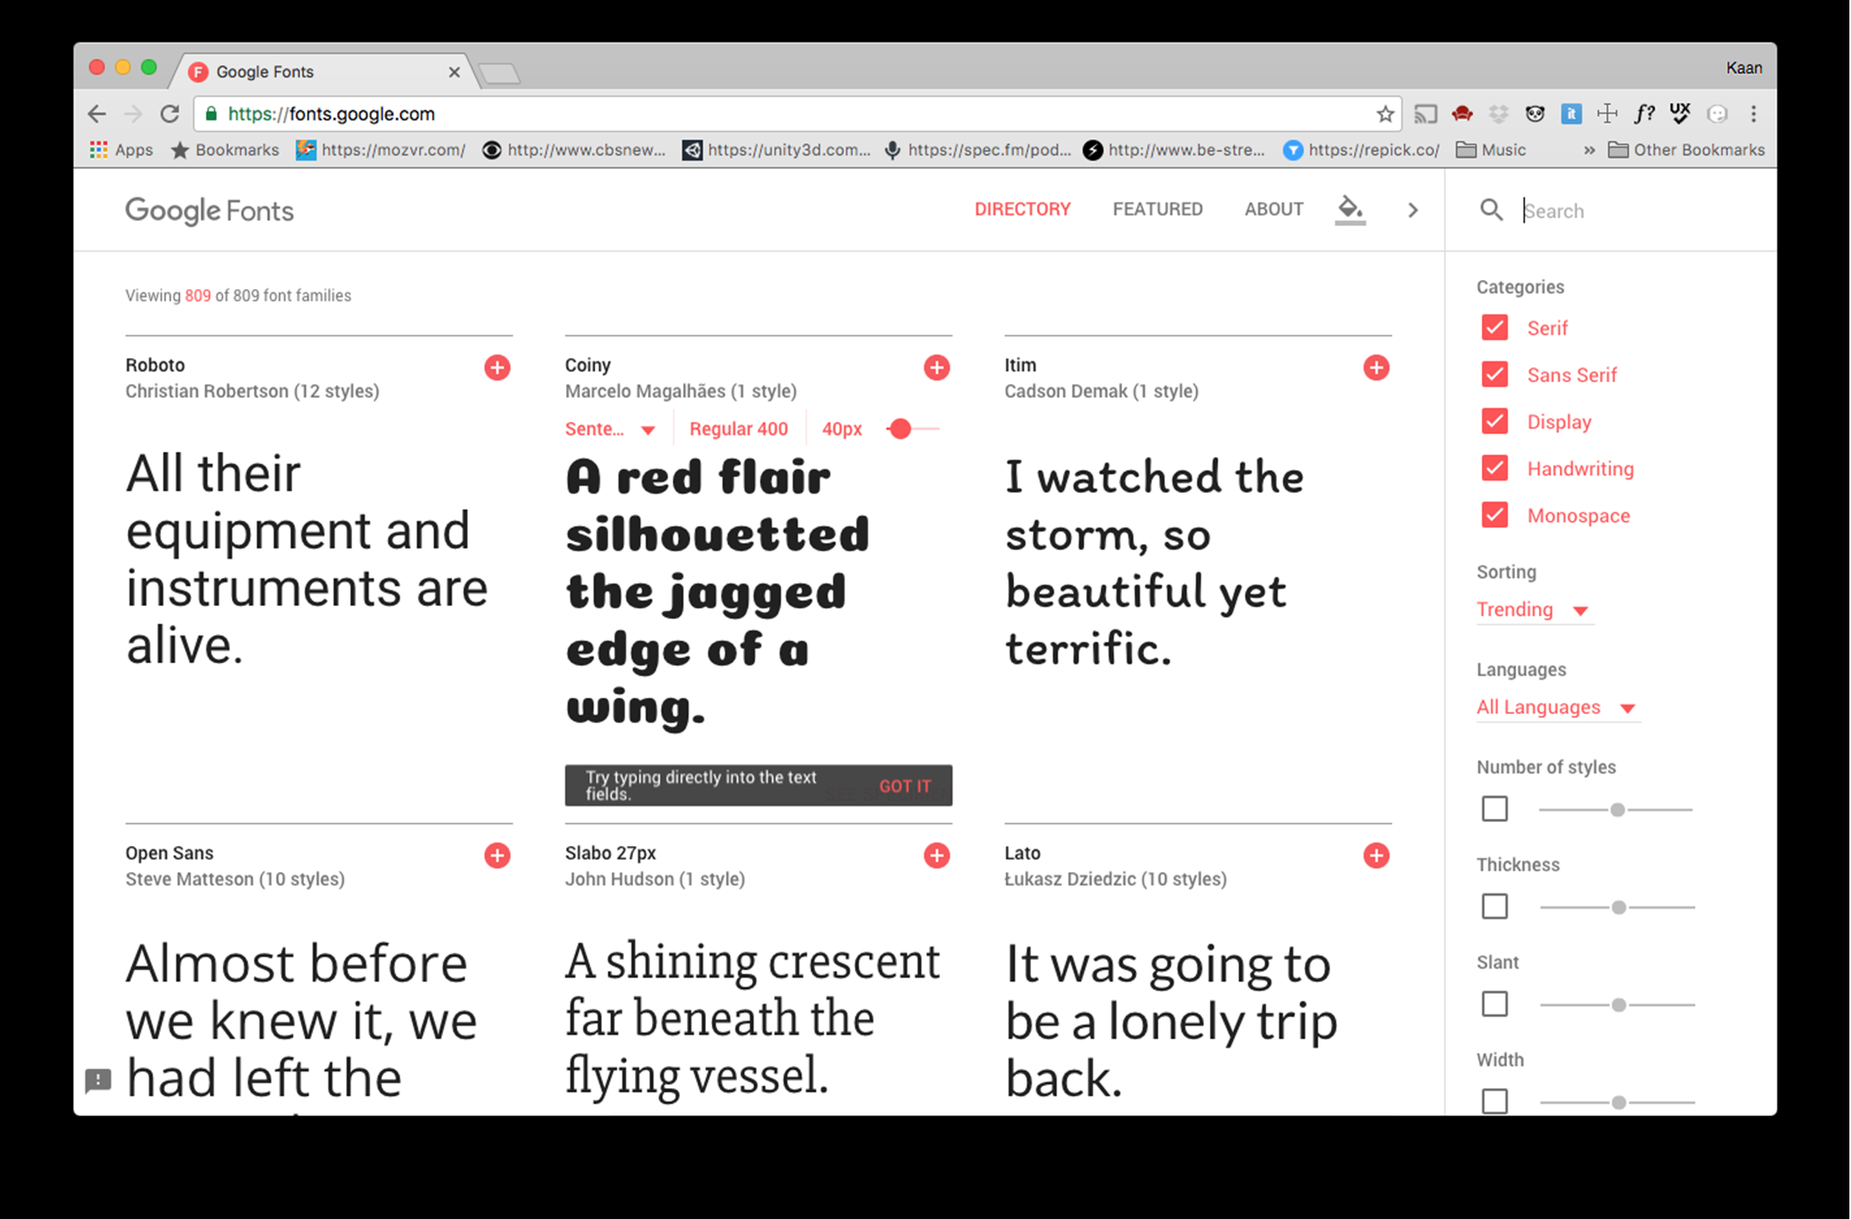This screenshot has height=1220, width=1851.
Task: Dismiss the tip with GOT IT
Action: [x=905, y=786]
